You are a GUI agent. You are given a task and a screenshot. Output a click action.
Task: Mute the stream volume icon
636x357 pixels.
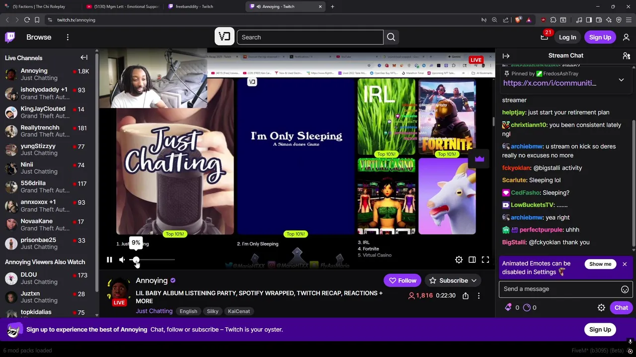(122, 260)
